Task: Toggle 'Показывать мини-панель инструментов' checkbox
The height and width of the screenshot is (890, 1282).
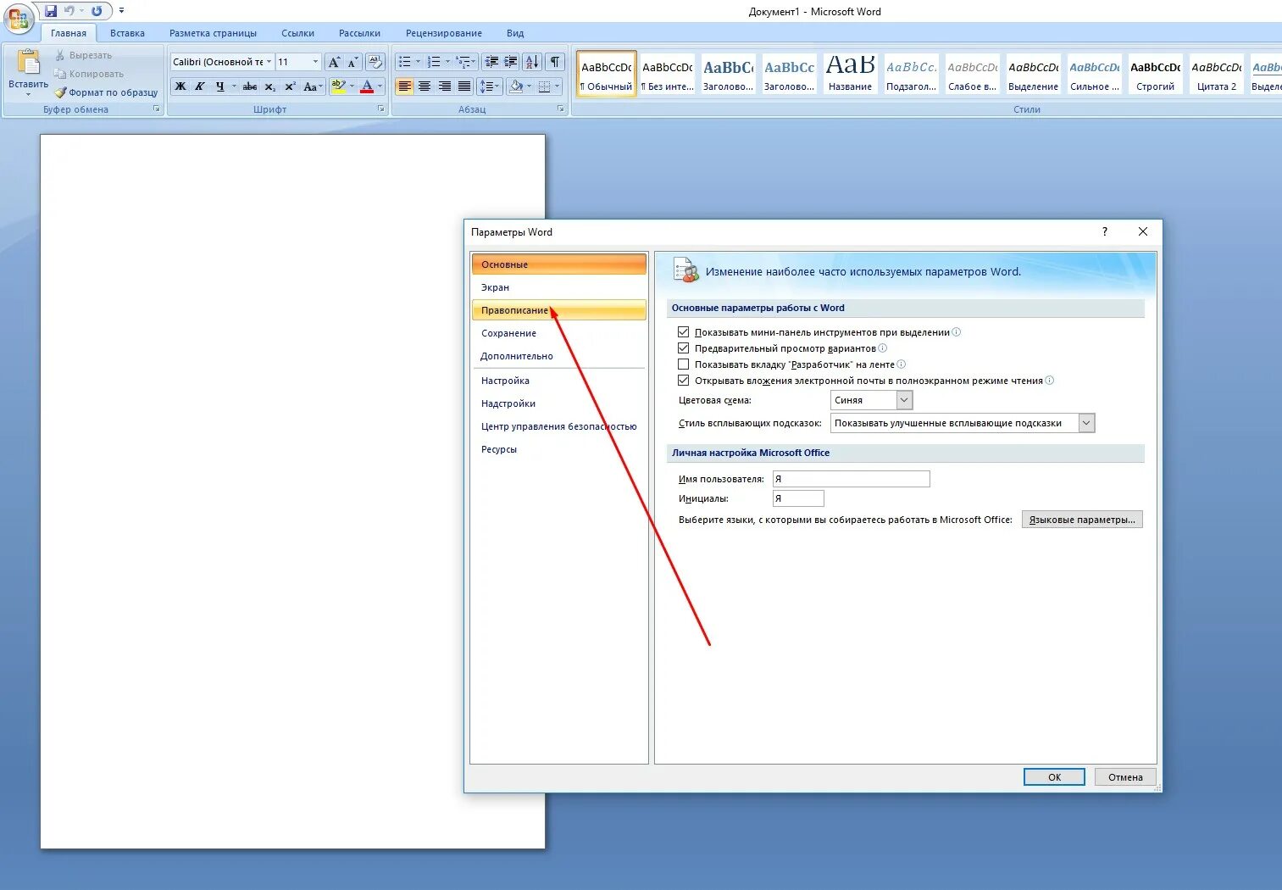Action: coord(684,332)
